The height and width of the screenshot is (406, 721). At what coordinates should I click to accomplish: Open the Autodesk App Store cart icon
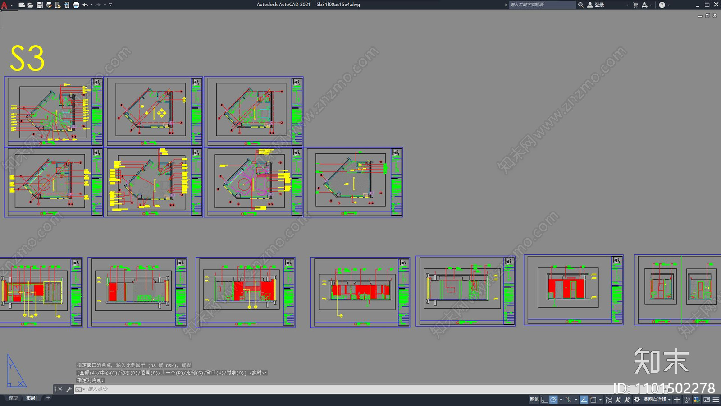tap(635, 5)
